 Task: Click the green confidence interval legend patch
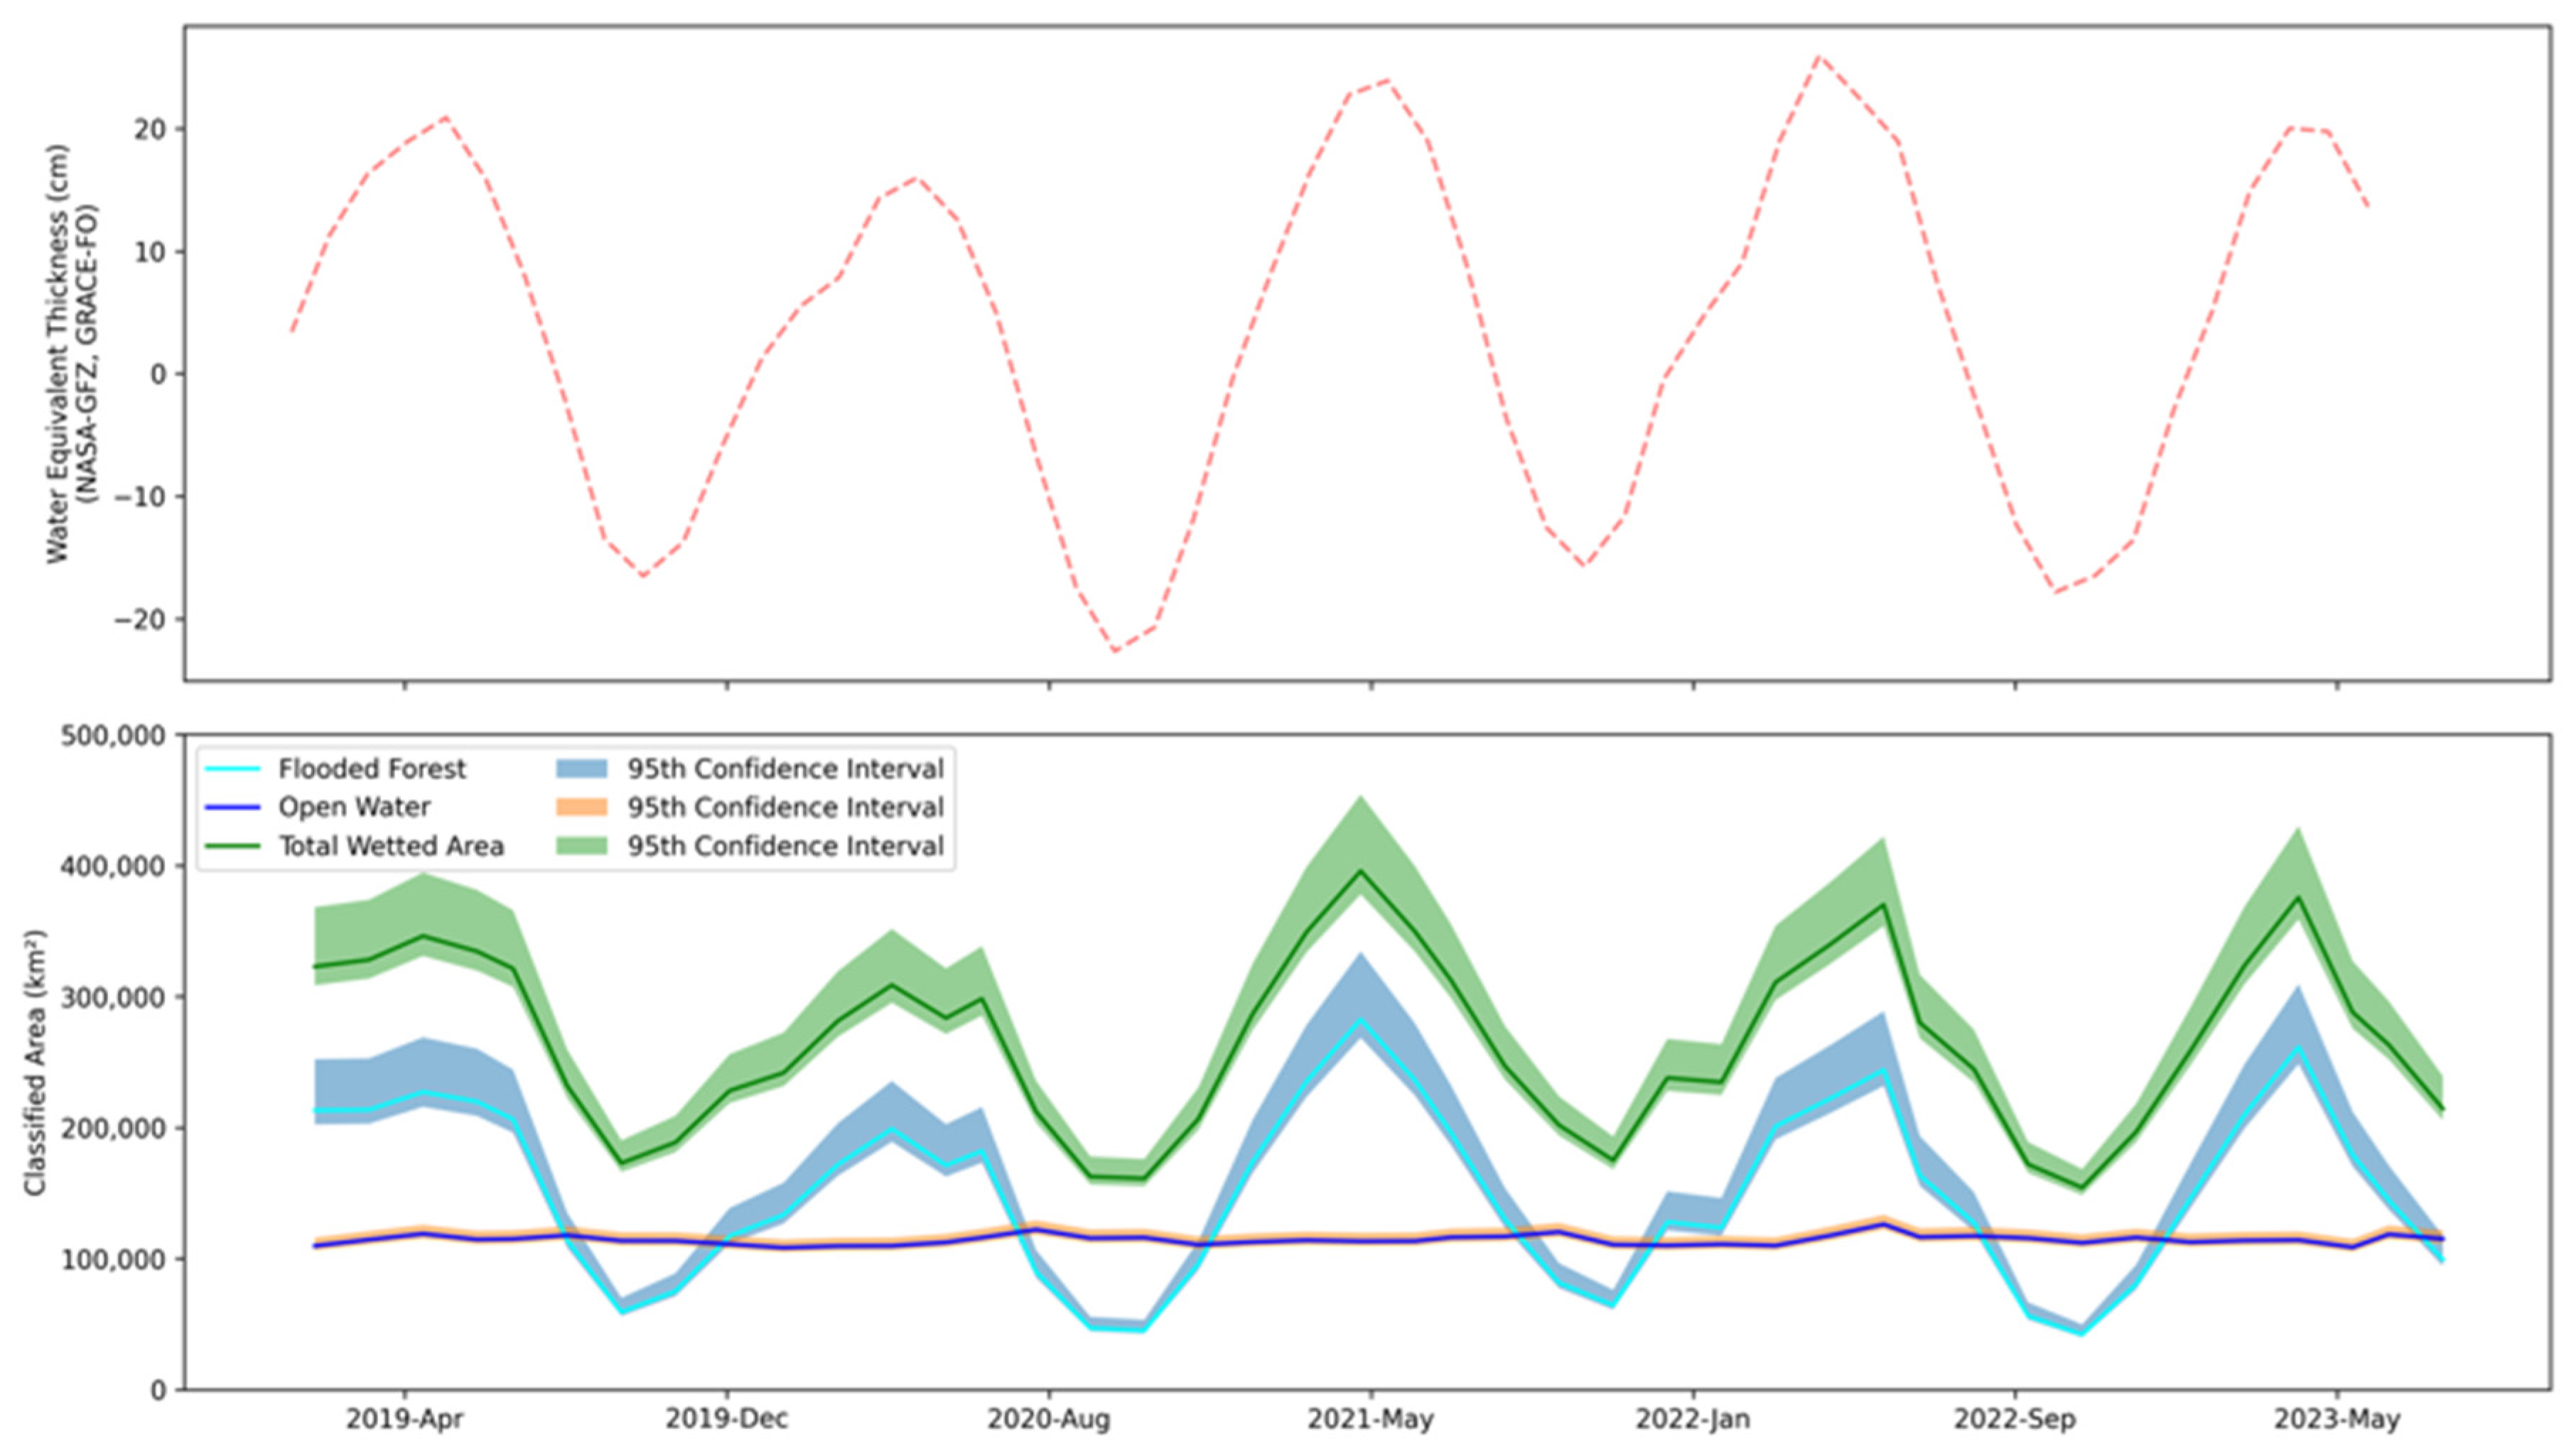581,846
